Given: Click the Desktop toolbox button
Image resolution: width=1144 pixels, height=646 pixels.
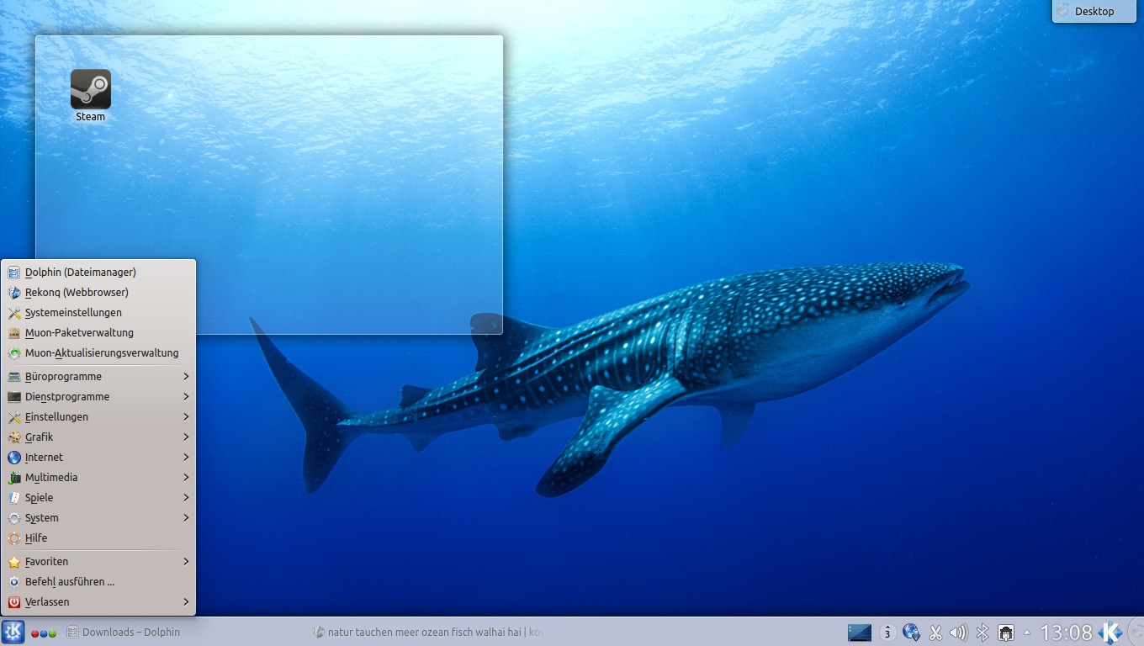Looking at the screenshot, I should click(x=1094, y=11).
